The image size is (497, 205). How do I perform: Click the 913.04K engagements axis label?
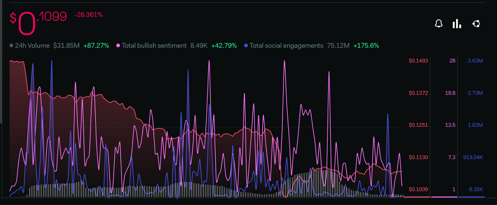click(473, 157)
